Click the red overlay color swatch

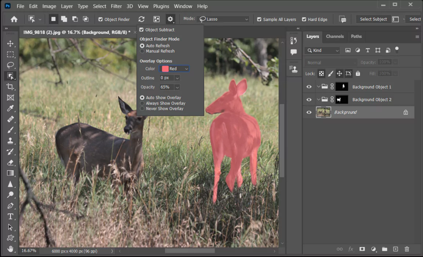(x=165, y=69)
